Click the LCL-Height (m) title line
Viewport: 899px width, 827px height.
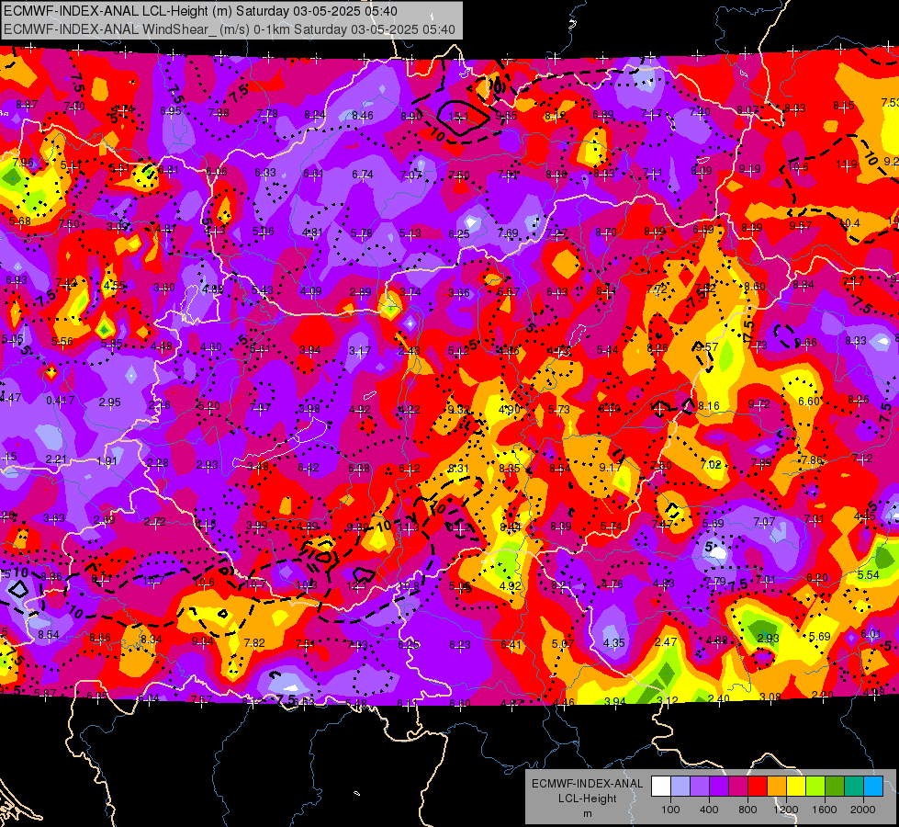(201, 11)
